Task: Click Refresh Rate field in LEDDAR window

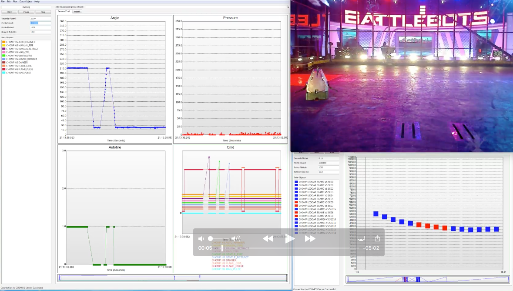Action: tap(329, 172)
